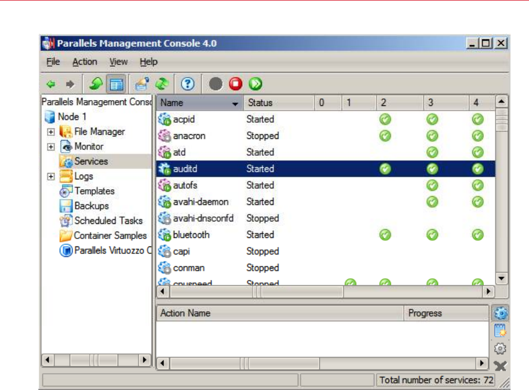This screenshot has width=529, height=390.
Task: Click the Monitor eye icon
Action: coord(66,146)
